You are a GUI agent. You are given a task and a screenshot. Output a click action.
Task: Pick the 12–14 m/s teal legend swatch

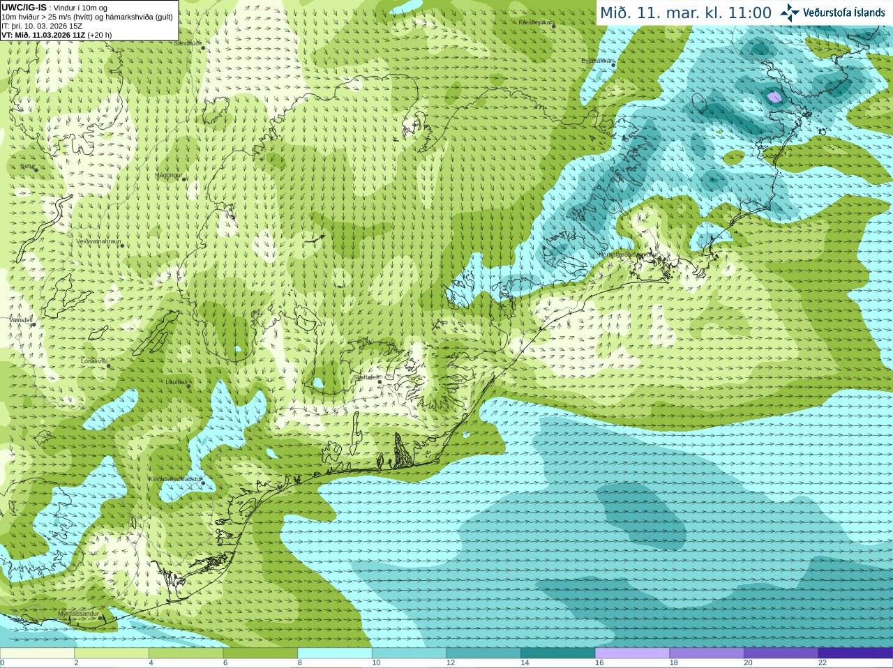tap(483, 653)
